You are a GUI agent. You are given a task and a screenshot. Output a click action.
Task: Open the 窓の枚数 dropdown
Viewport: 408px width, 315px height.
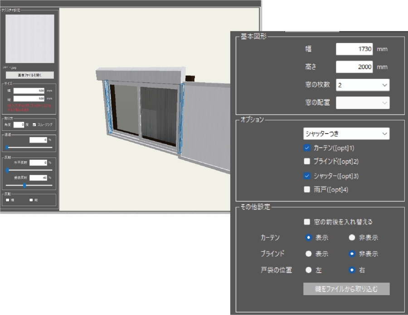pyautogui.click(x=362, y=85)
